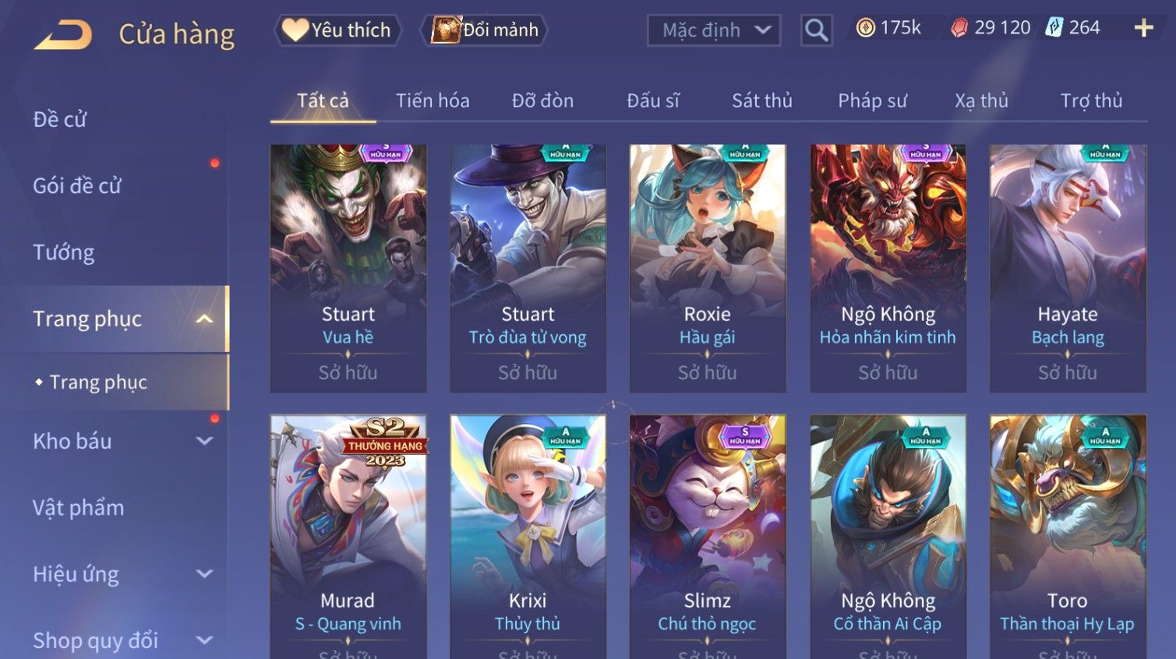
Task: Click the plus icon to add currency
Action: point(1143,28)
